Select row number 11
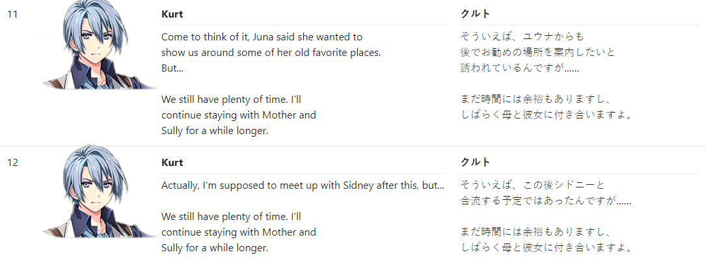The height and width of the screenshot is (261, 706). click(x=12, y=14)
